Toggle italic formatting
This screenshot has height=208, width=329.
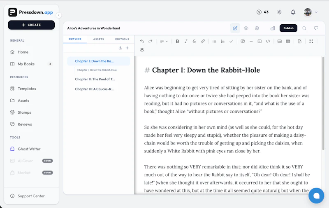click(x=186, y=41)
